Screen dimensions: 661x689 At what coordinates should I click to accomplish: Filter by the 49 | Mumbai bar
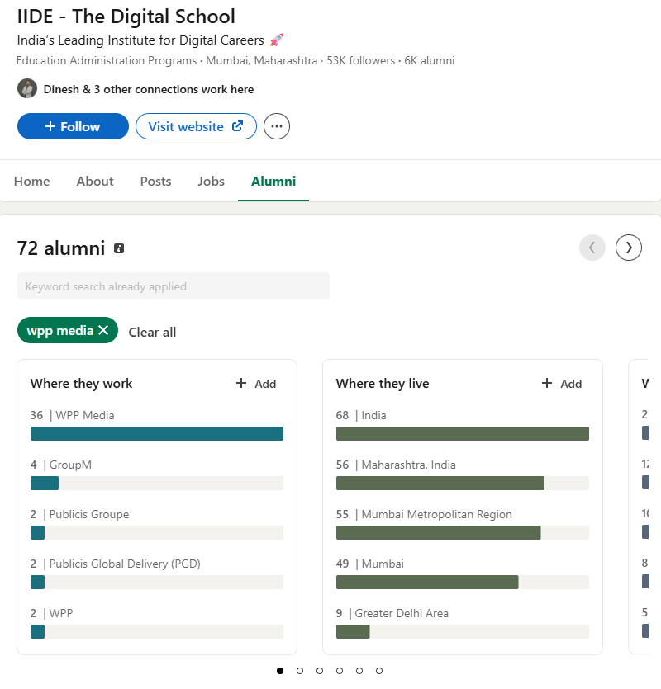[x=463, y=582]
